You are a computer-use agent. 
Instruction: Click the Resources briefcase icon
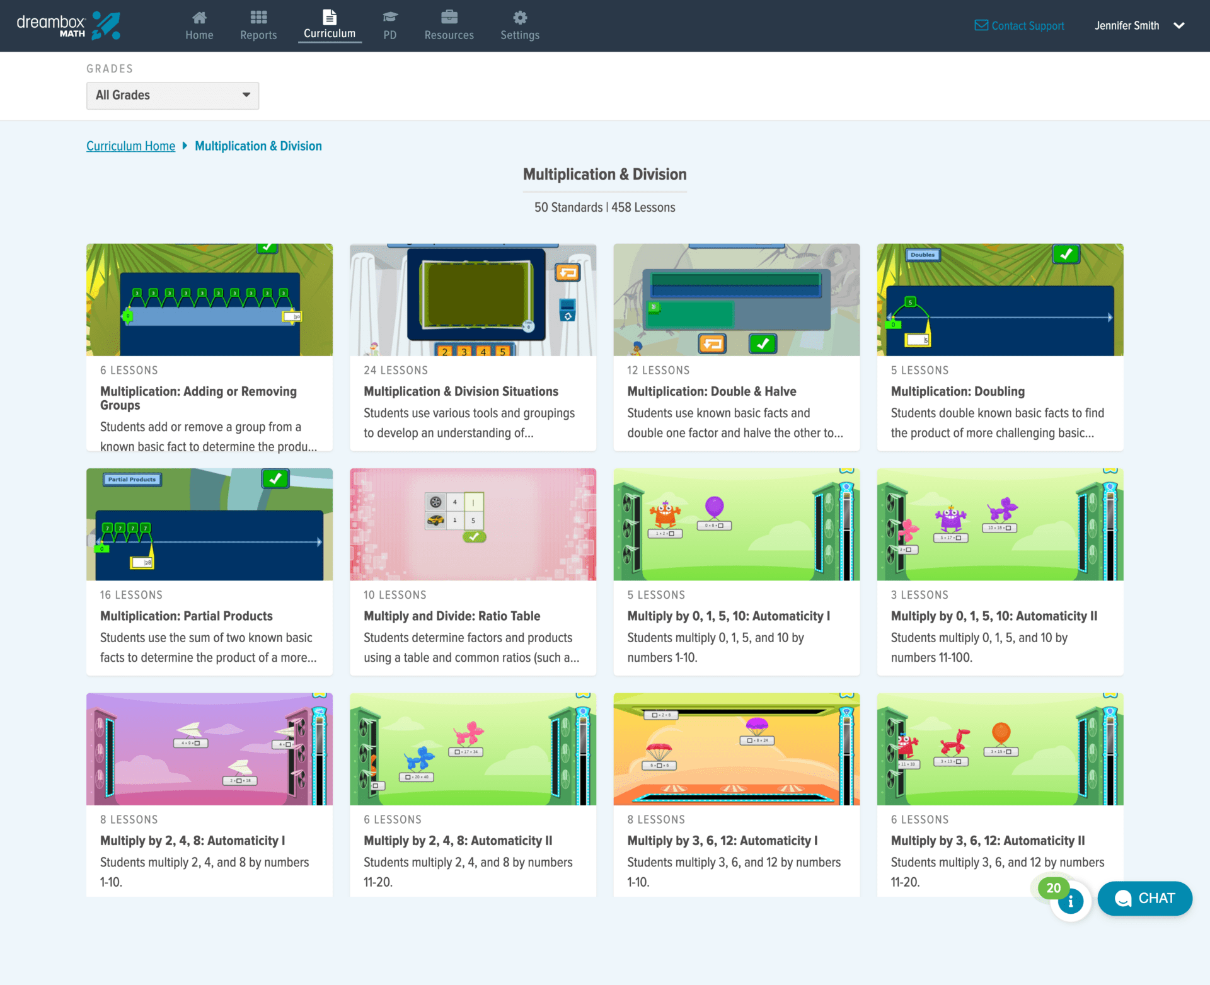(449, 18)
